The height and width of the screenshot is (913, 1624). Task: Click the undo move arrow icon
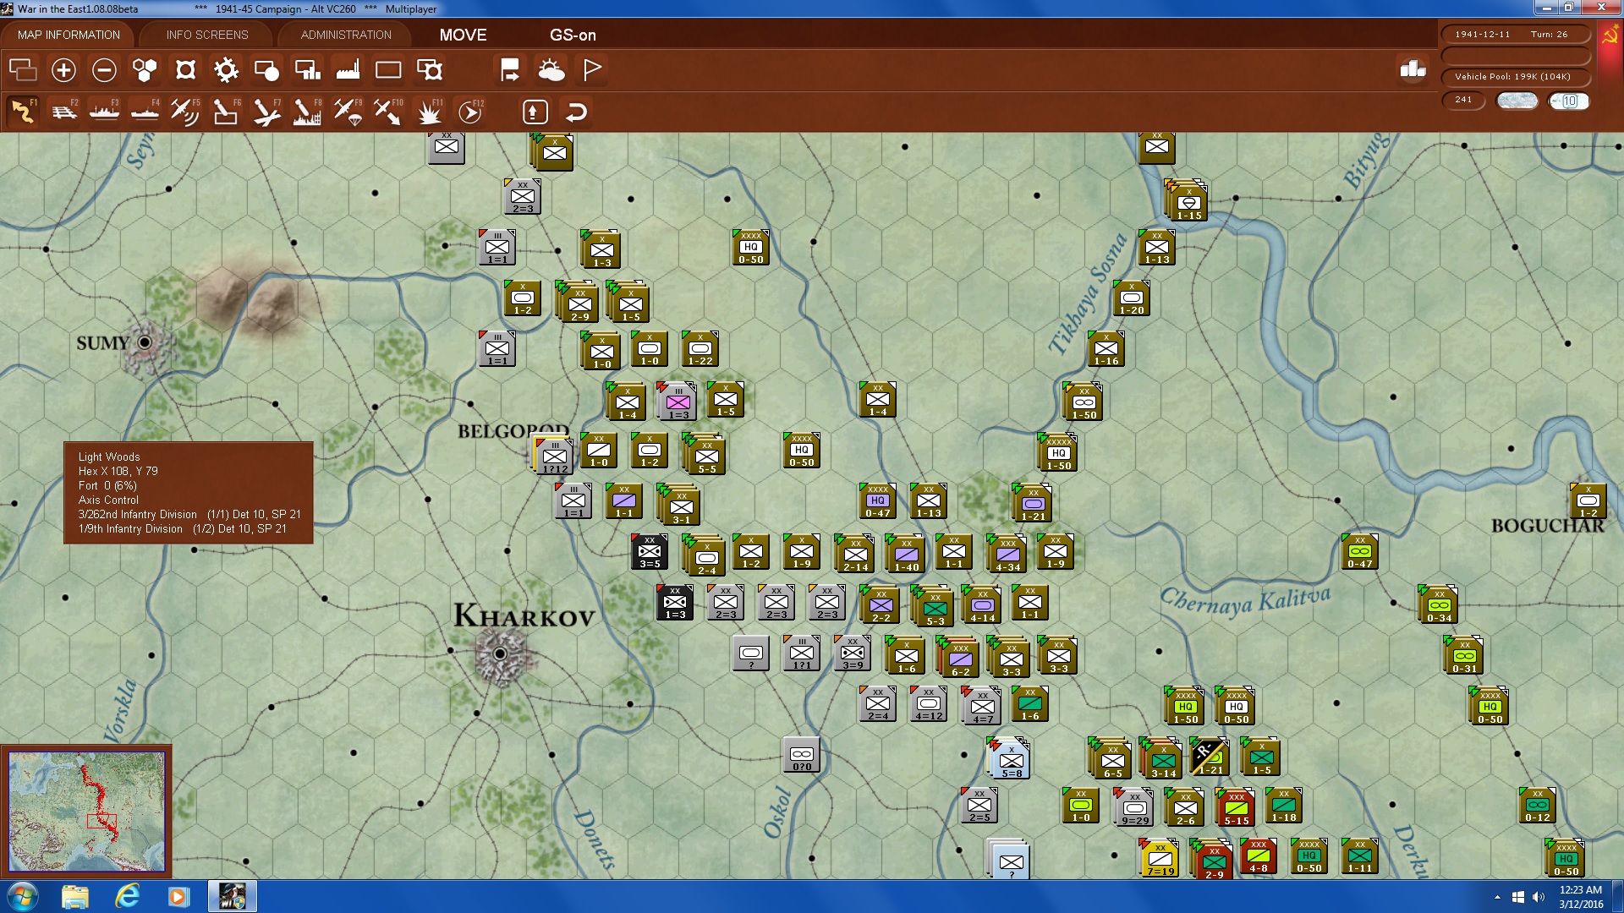(576, 112)
